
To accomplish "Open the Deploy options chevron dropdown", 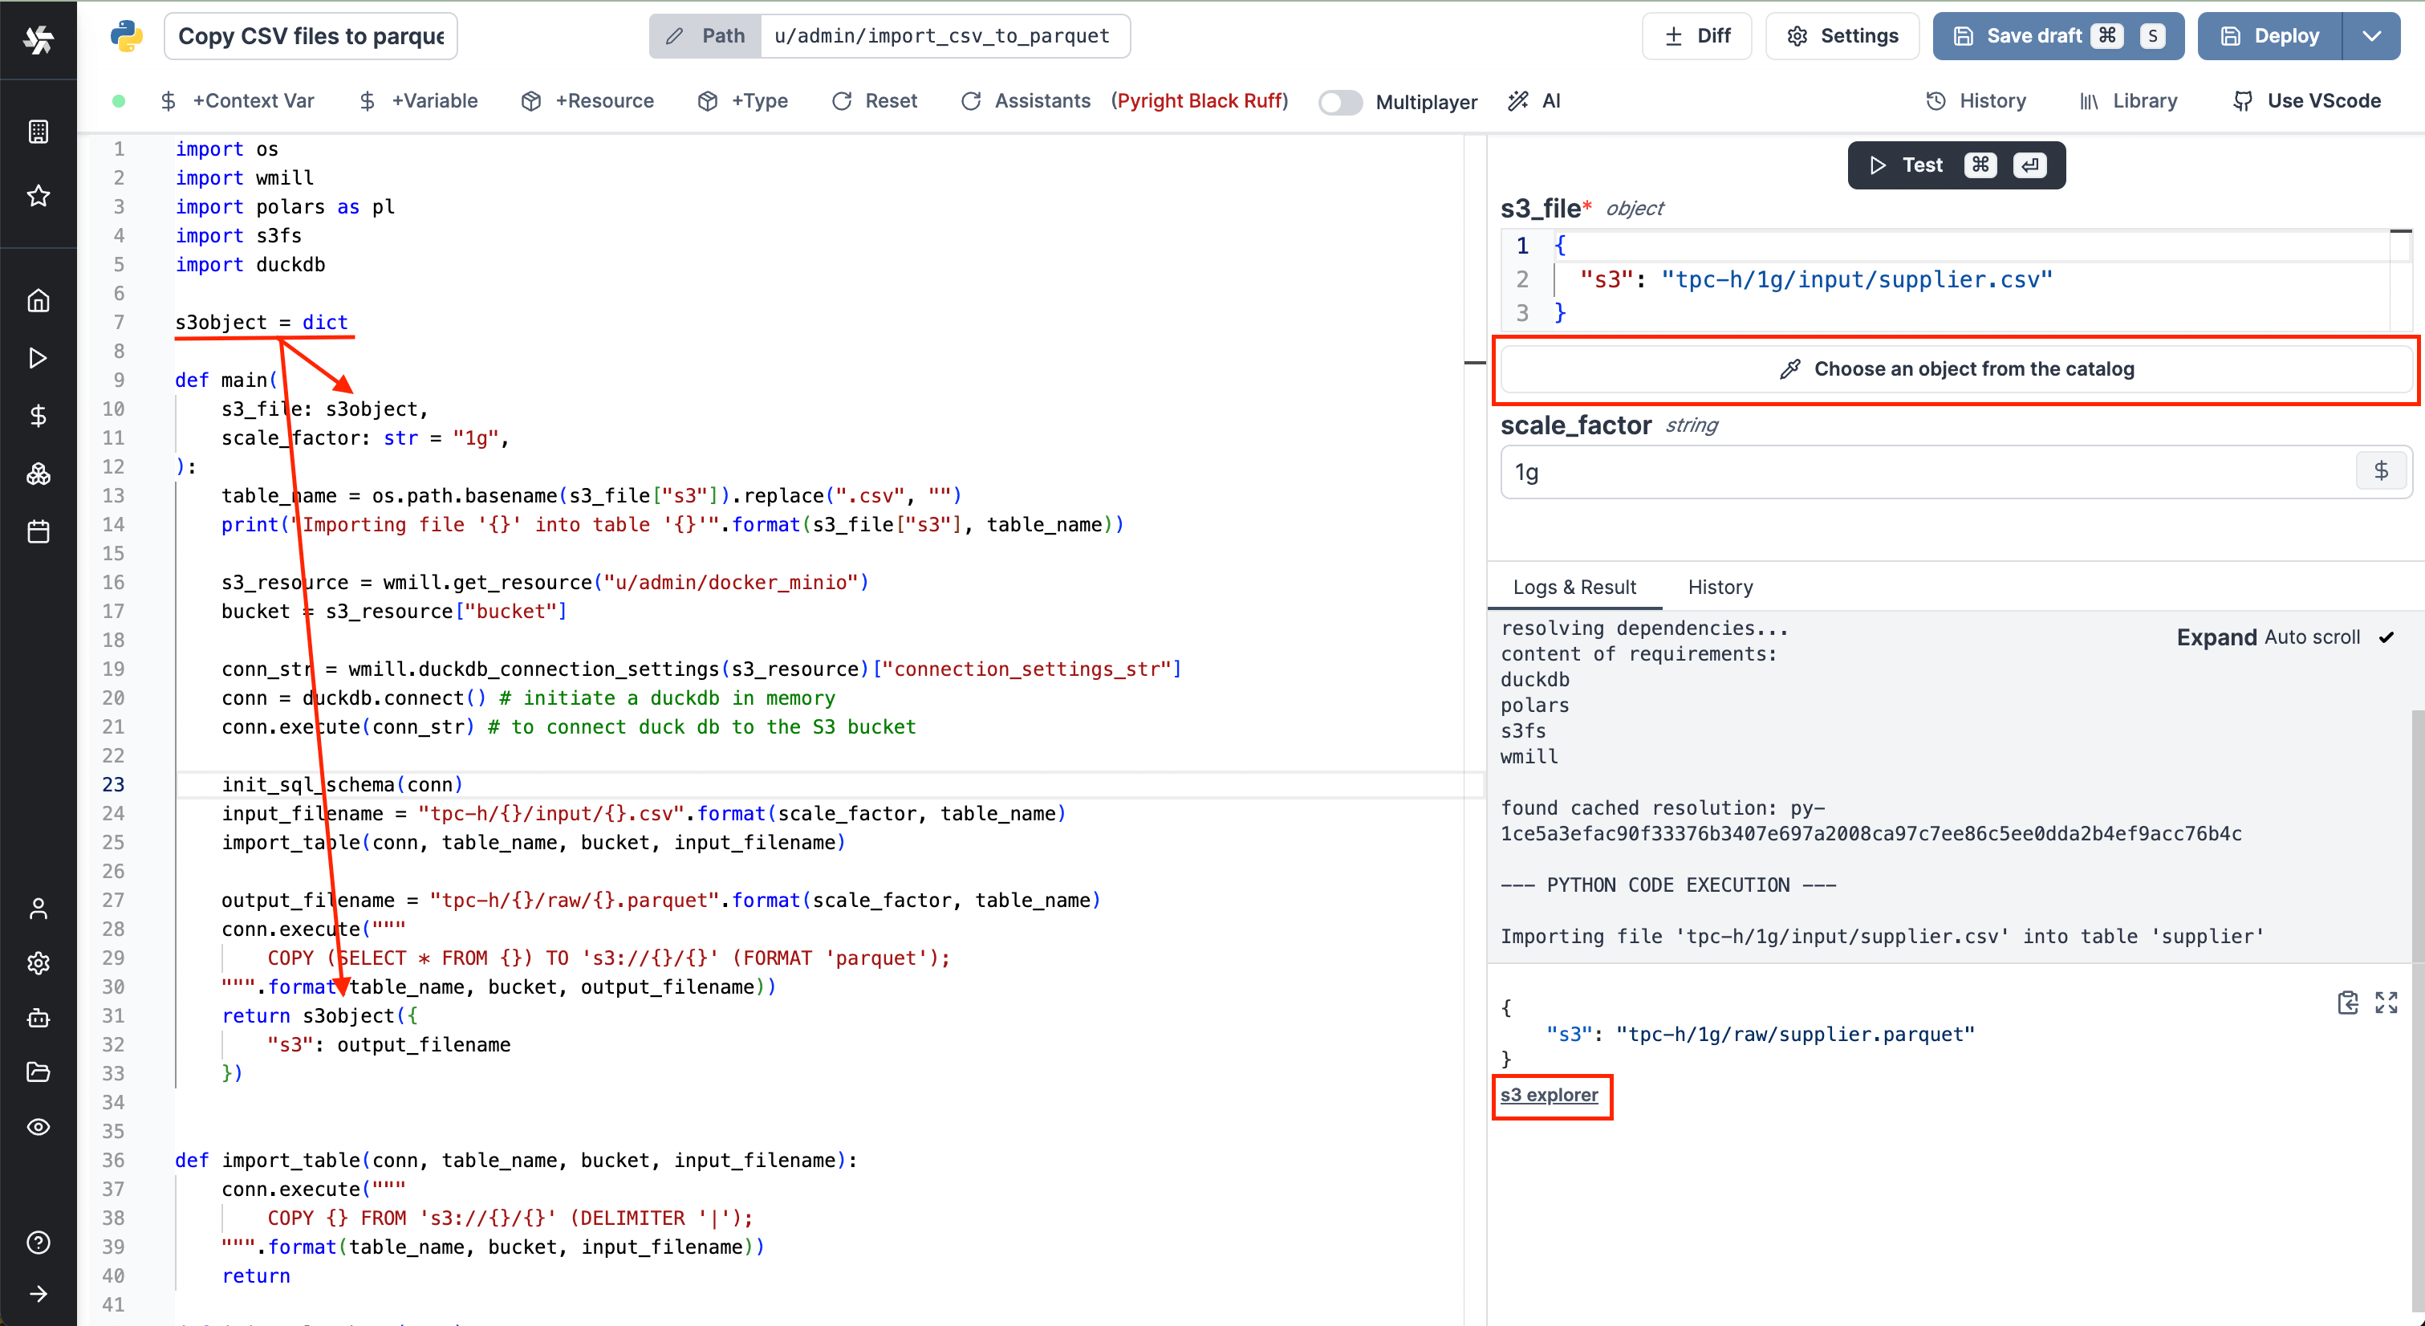I will 2372,36.
